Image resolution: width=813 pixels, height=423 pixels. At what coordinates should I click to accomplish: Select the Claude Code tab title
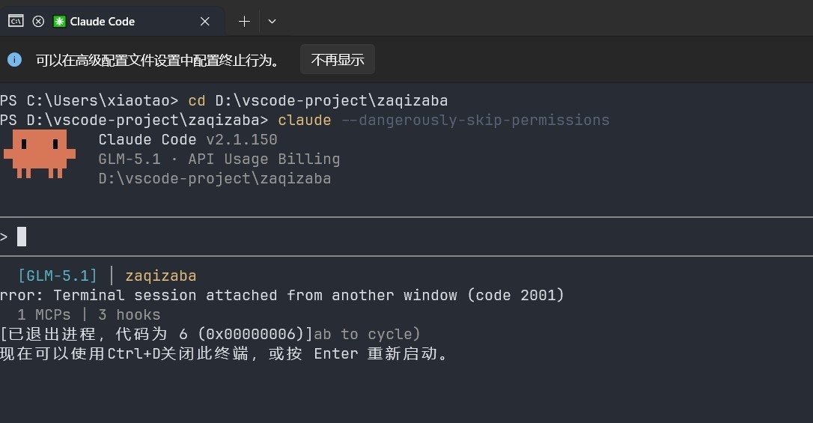point(102,21)
